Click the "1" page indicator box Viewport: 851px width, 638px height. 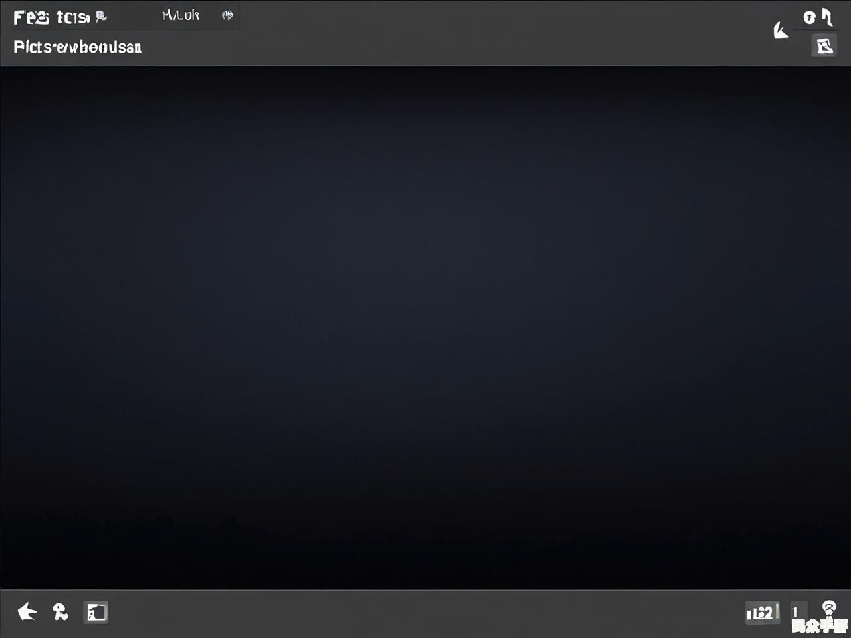point(798,611)
